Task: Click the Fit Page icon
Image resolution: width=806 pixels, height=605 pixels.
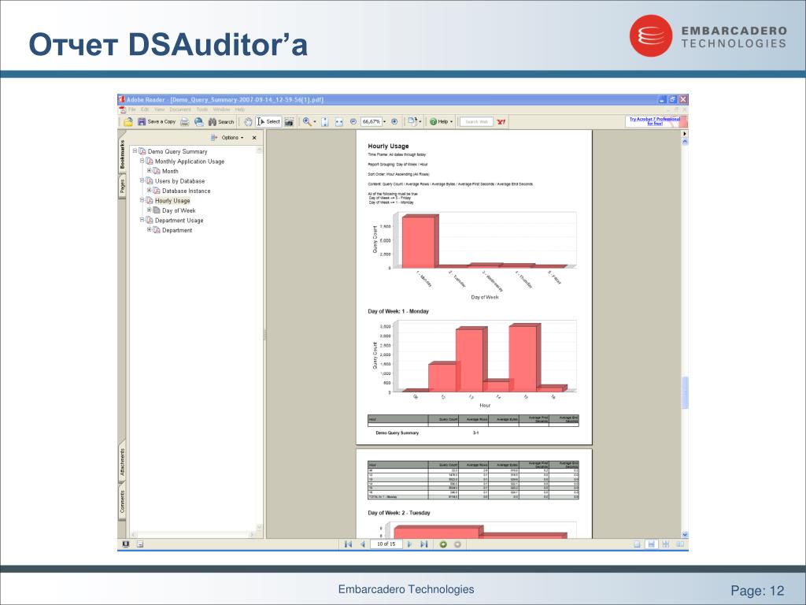Action: point(325,122)
